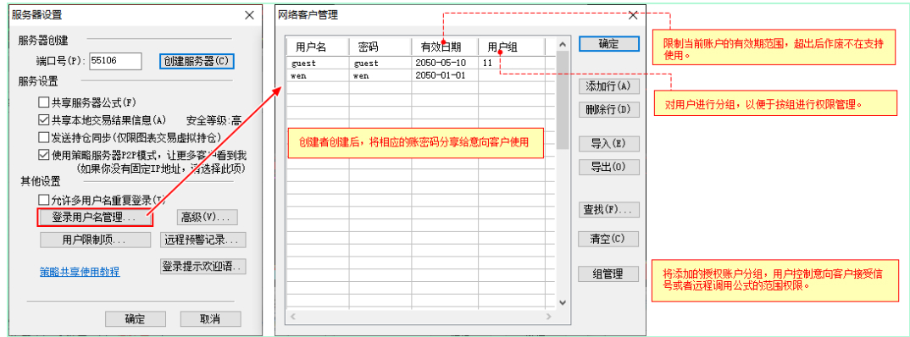Enable 共享服务器公式(F) checkbox

click(x=43, y=102)
